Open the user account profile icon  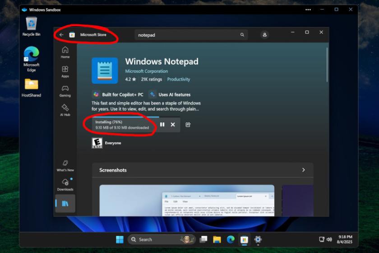coord(265,35)
